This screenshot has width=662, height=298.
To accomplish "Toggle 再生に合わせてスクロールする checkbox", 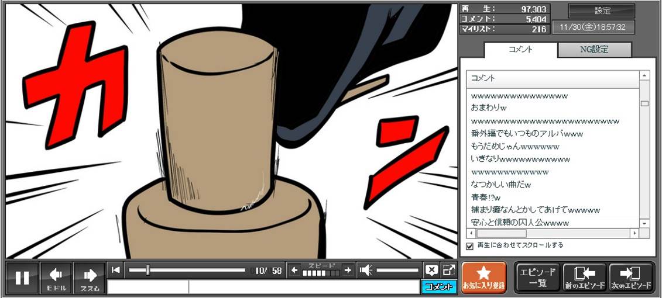I will click(x=469, y=246).
